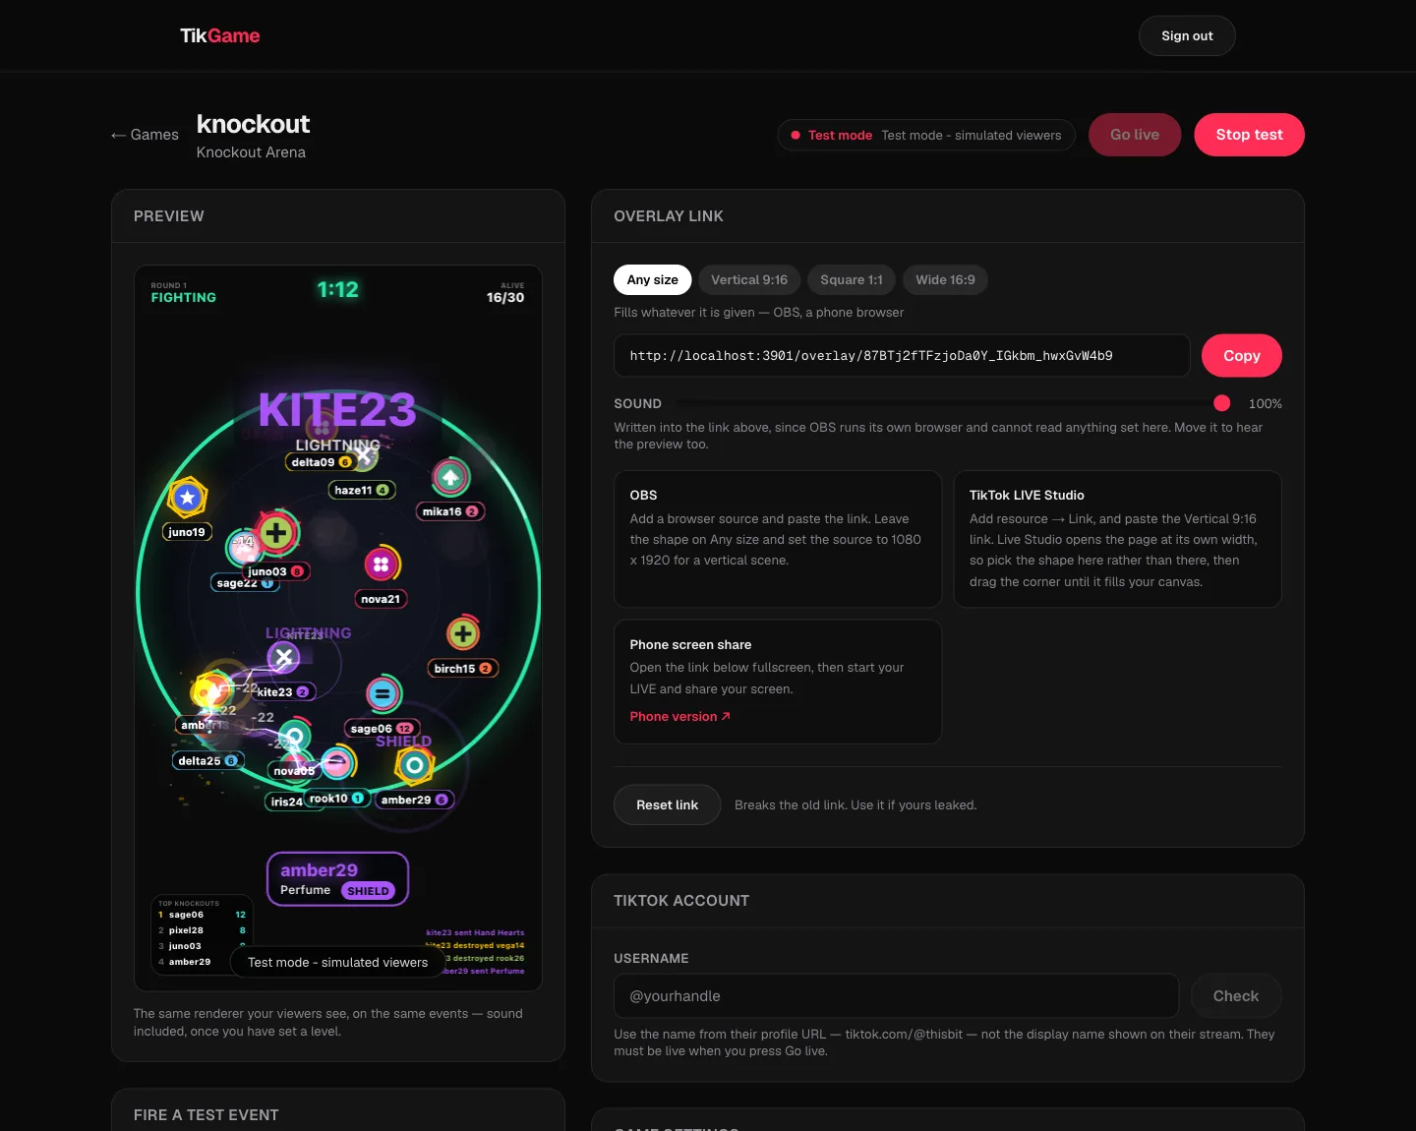The height and width of the screenshot is (1131, 1416).
Task: Click the Knockout Arena subtitle
Action: pyautogui.click(x=251, y=152)
